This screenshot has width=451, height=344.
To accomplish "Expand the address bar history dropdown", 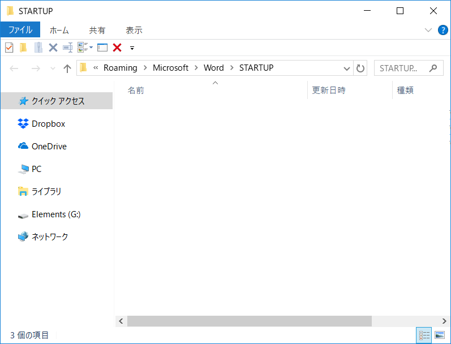I will pyautogui.click(x=347, y=68).
